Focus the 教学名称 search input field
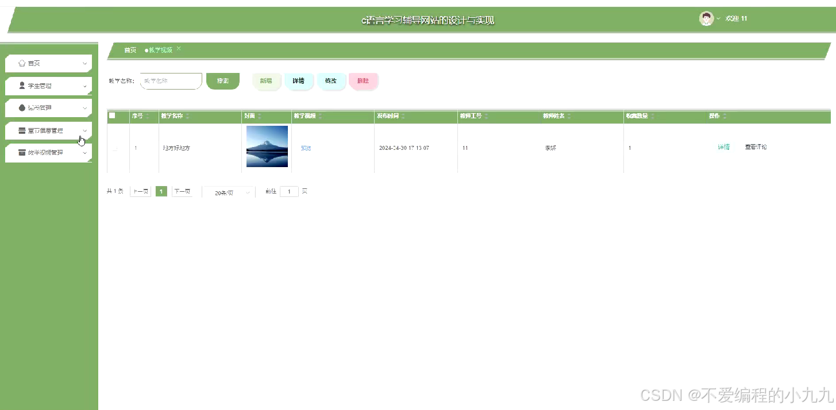Screen dimensions: 836x410 click(x=171, y=81)
